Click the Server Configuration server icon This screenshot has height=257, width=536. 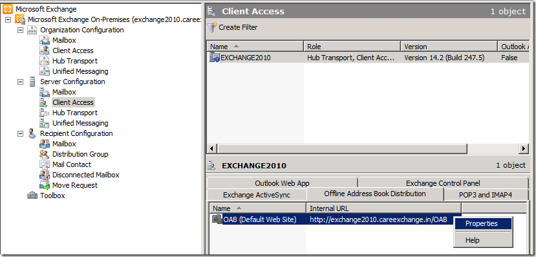coord(32,82)
